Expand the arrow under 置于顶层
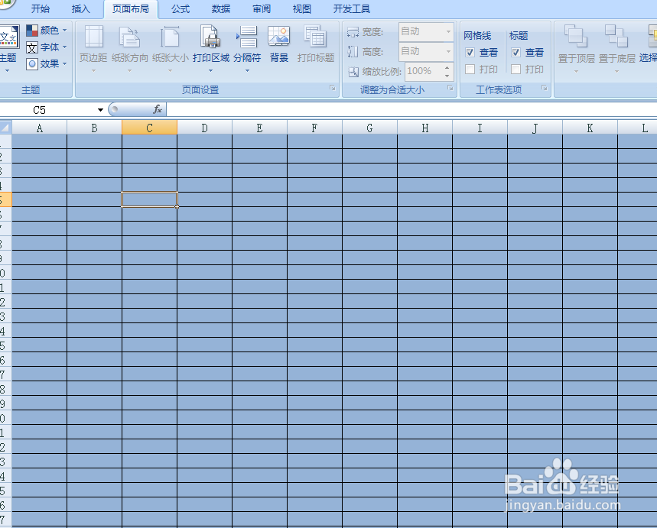Image resolution: width=657 pixels, height=528 pixels. (x=576, y=71)
